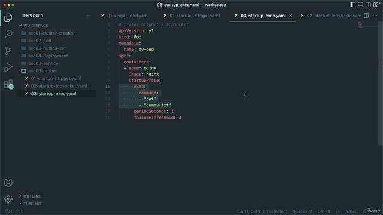Click the minimap code overview

367,25
